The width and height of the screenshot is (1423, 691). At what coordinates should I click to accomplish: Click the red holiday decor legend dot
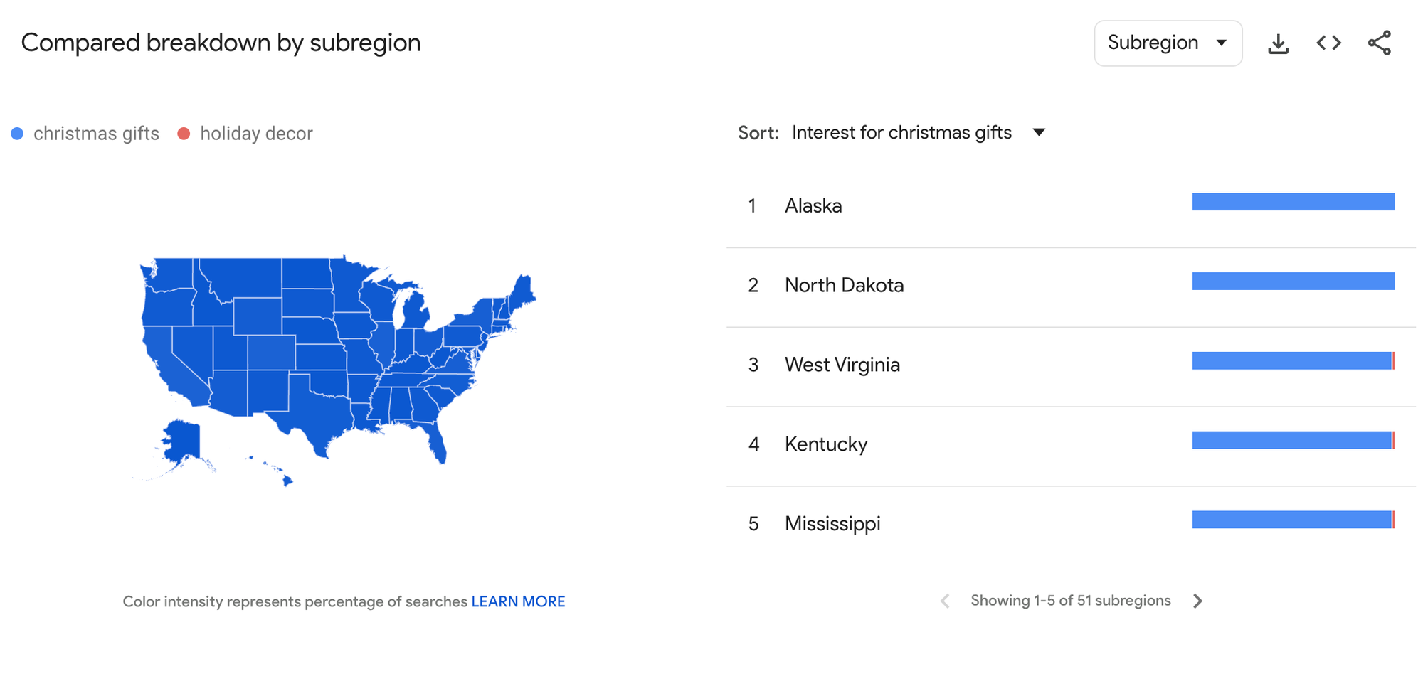tap(186, 133)
